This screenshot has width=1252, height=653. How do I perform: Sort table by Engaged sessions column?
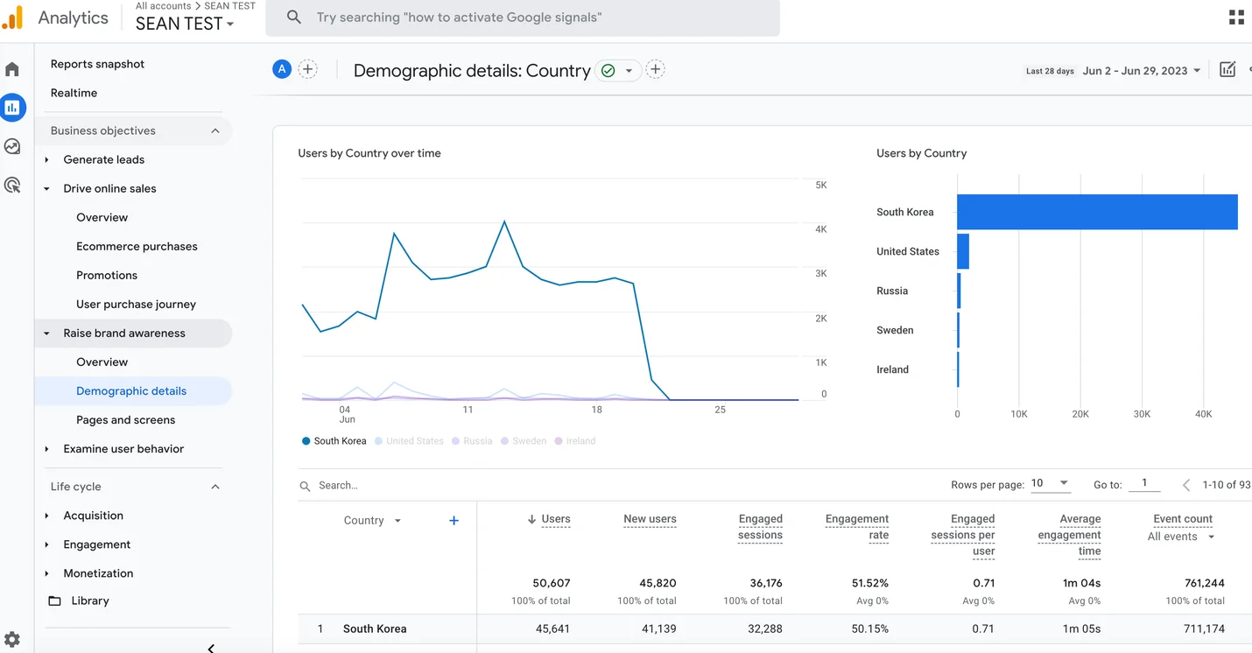[x=760, y=527]
